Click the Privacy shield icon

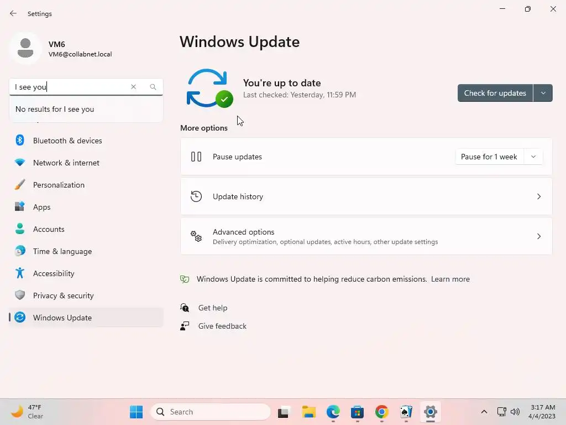click(20, 296)
